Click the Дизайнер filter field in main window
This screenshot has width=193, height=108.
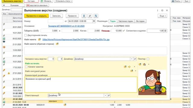tap(17, 10)
